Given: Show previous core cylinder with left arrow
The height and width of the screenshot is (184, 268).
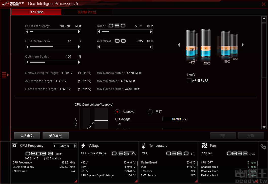Looking at the screenshot, I should 179,45.
